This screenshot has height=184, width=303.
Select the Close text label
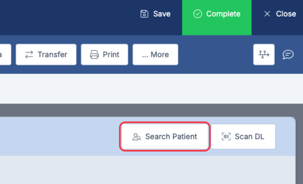pos(286,14)
